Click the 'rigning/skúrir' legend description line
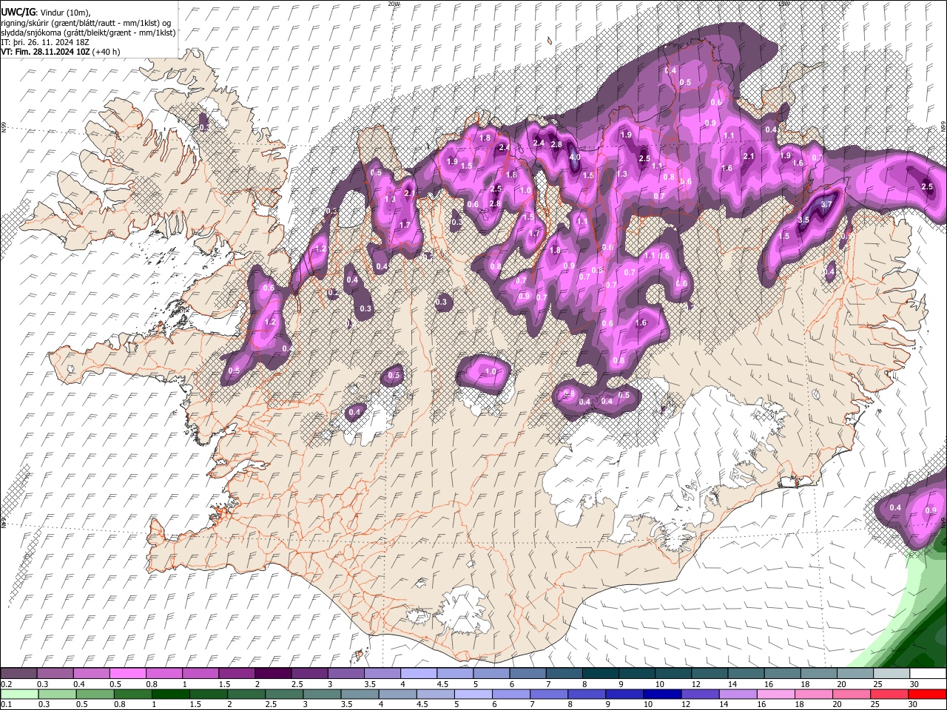This screenshot has height=710, width=947. 86,23
